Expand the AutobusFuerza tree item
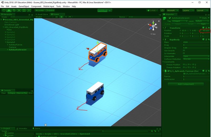Viewport: 211px width, 137px height. tap(8, 45)
